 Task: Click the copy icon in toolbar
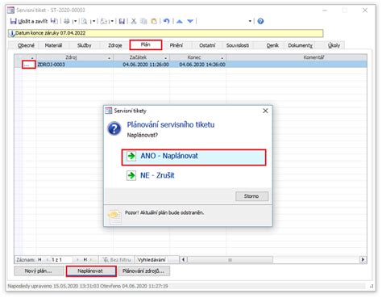click(x=144, y=21)
